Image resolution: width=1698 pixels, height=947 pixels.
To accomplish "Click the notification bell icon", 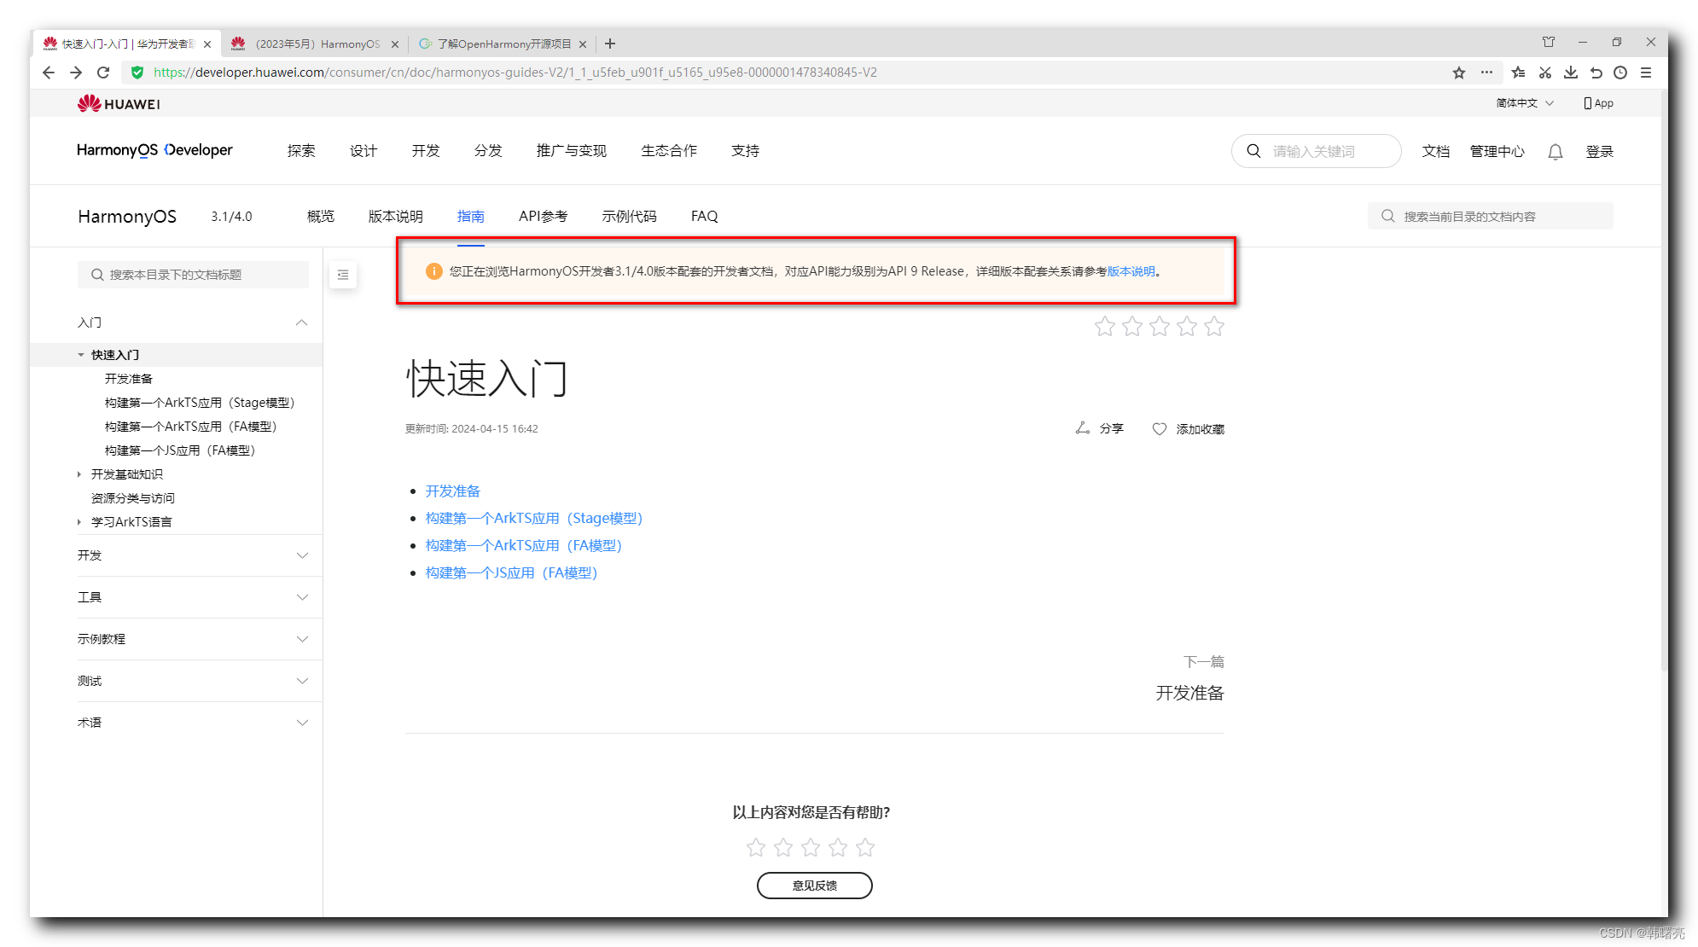I will pos(1556,152).
